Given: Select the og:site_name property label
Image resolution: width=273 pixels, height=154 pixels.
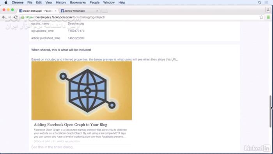Looking at the screenshot, I should [40, 23].
